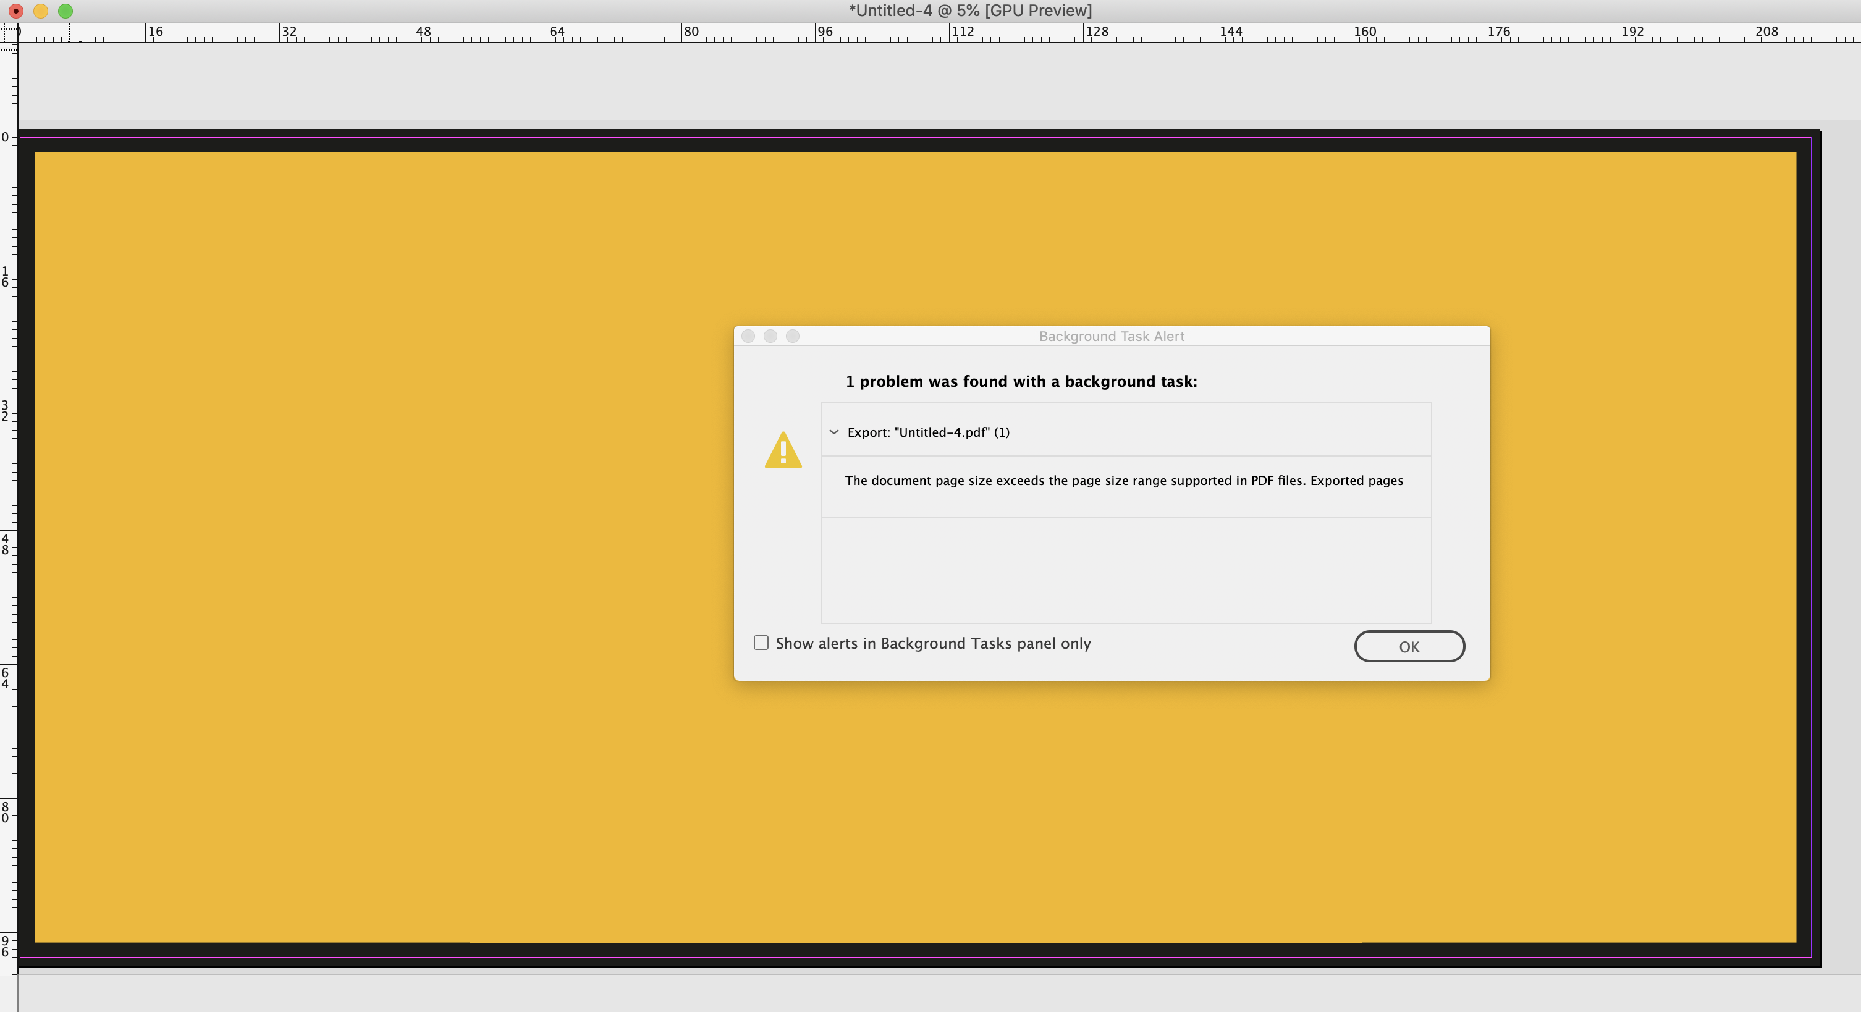
Task: Click the chevron beside Export: Untitled-4.pdf
Action: tap(834, 432)
